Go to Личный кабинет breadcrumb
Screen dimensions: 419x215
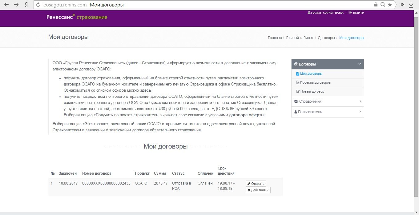tap(300, 38)
